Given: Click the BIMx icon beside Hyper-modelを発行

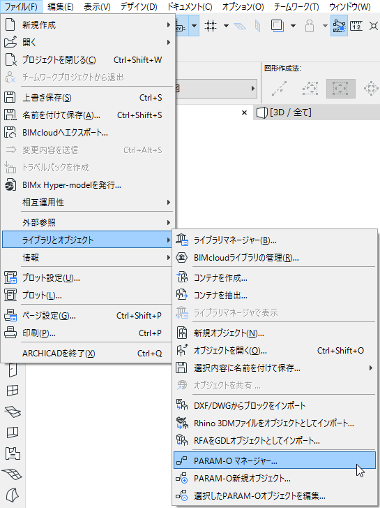Looking at the screenshot, I should pyautogui.click(x=10, y=185).
